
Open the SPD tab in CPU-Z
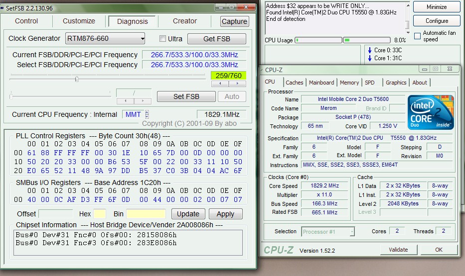(369, 83)
